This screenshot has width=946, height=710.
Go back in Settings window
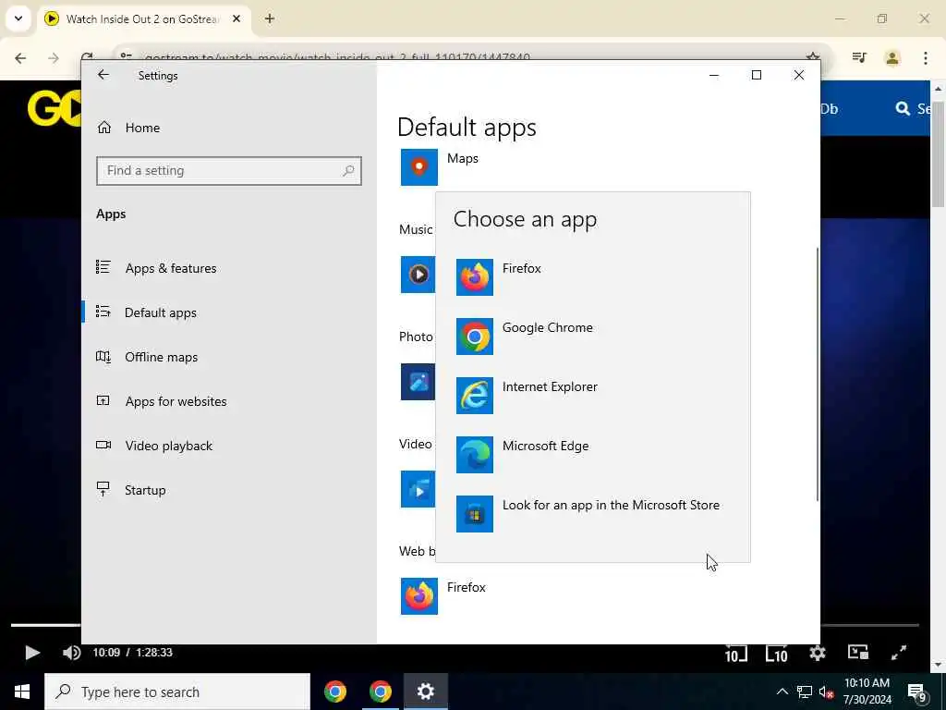coord(103,75)
